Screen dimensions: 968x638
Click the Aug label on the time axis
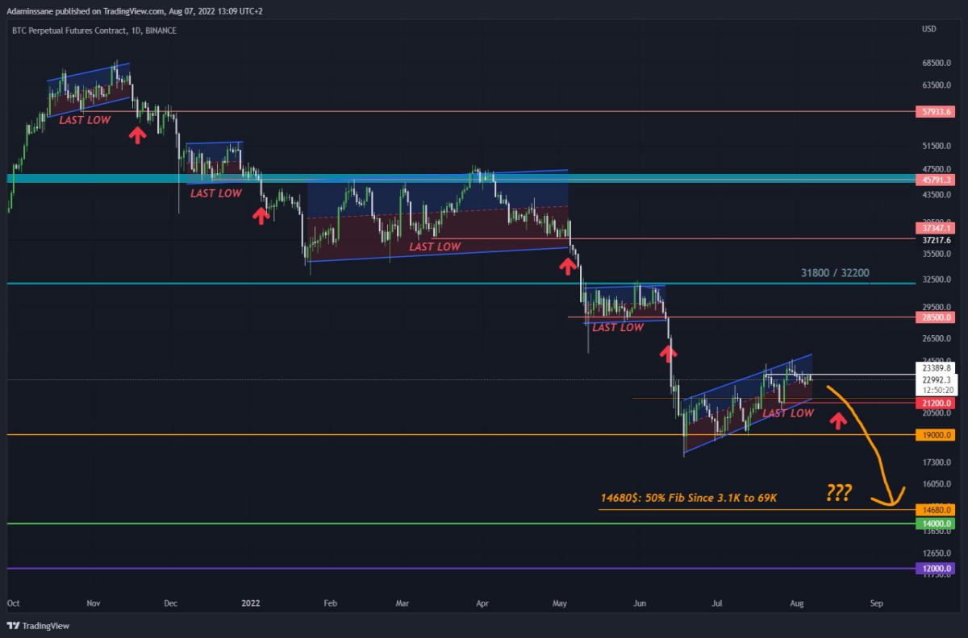tap(796, 603)
